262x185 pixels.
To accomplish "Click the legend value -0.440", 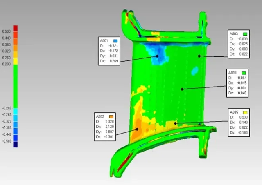I will pos(7,134).
